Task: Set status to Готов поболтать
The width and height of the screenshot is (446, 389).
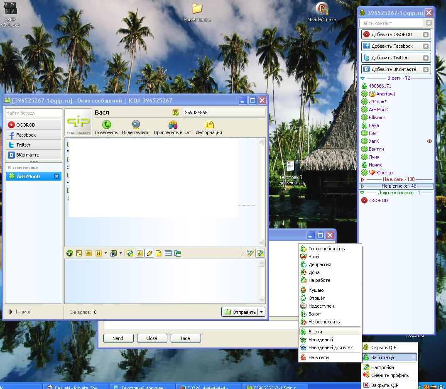Action: [x=330, y=249]
